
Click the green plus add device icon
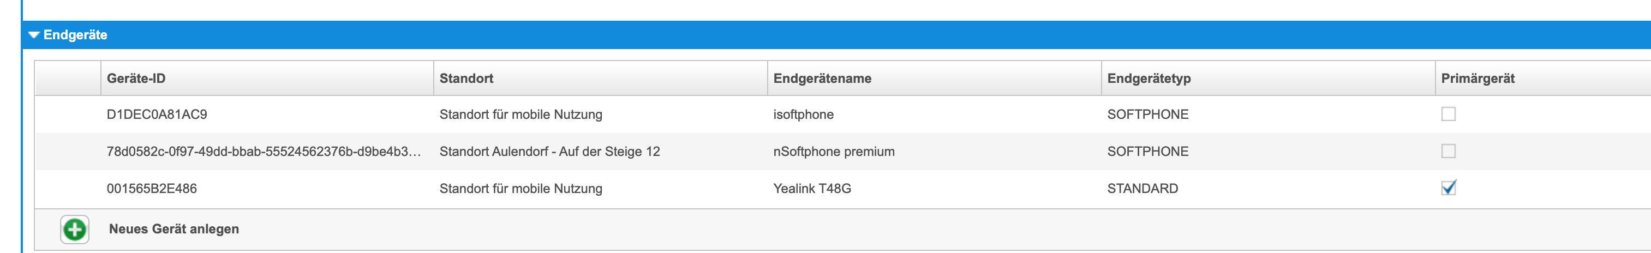coord(74,230)
